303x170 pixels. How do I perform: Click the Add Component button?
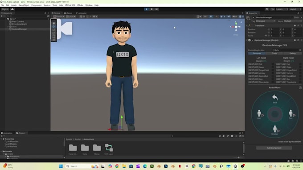(x=274, y=148)
